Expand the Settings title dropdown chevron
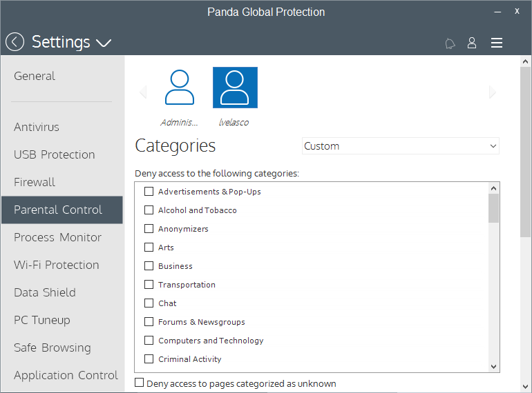 pos(104,43)
